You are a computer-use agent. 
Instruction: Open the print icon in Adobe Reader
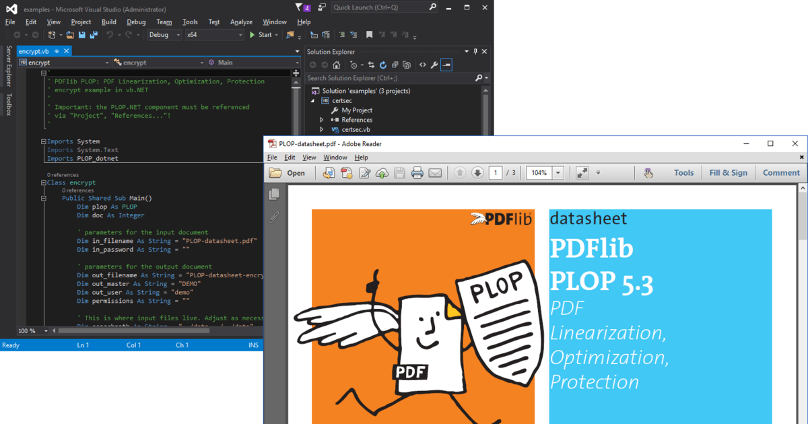point(417,172)
